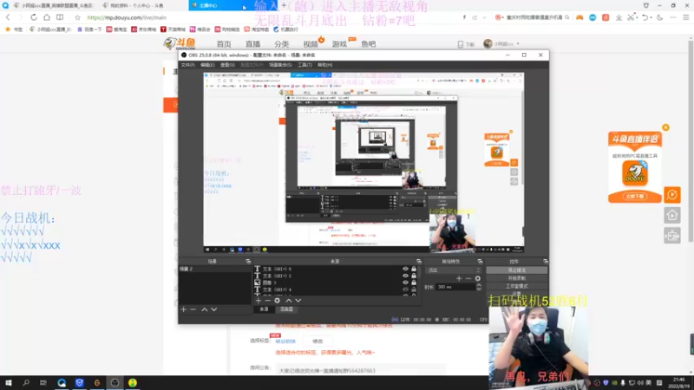694x390 pixels.
Task: Move the scene up with the up arrow in the OBS scenes panel
Action: click(x=205, y=309)
